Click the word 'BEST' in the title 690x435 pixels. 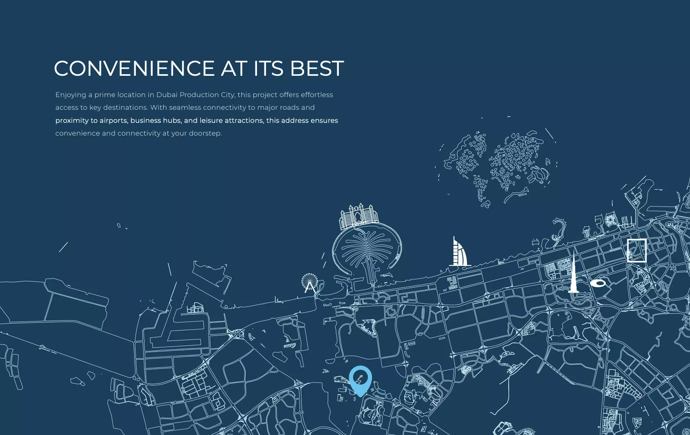[x=317, y=68]
